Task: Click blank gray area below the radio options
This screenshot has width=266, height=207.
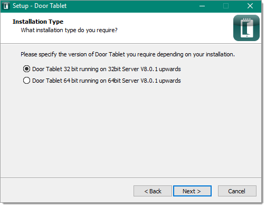Action: [x=131, y=130]
